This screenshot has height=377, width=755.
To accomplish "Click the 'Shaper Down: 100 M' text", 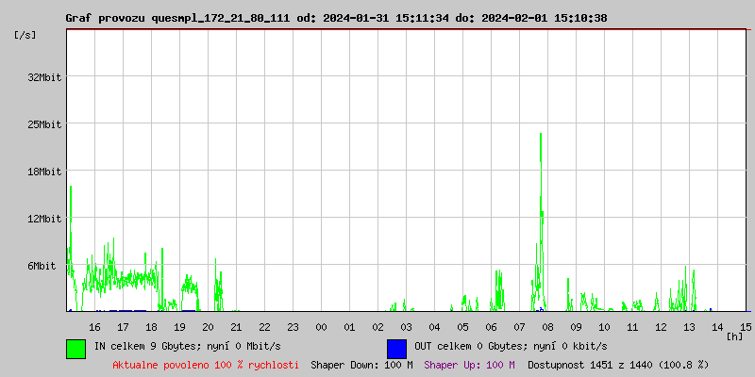I will coord(361,364).
